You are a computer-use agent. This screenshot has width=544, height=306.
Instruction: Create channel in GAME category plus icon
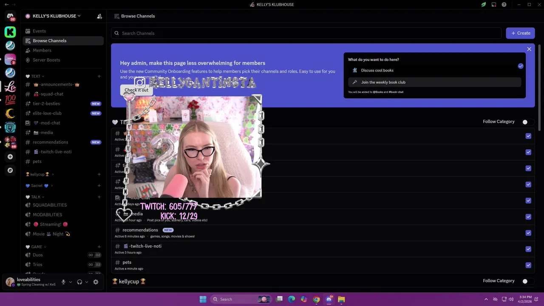(99, 247)
